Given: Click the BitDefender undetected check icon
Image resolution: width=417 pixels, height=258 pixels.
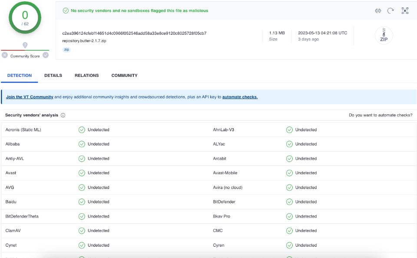Looking at the screenshot, I should pyautogui.click(x=289, y=202).
